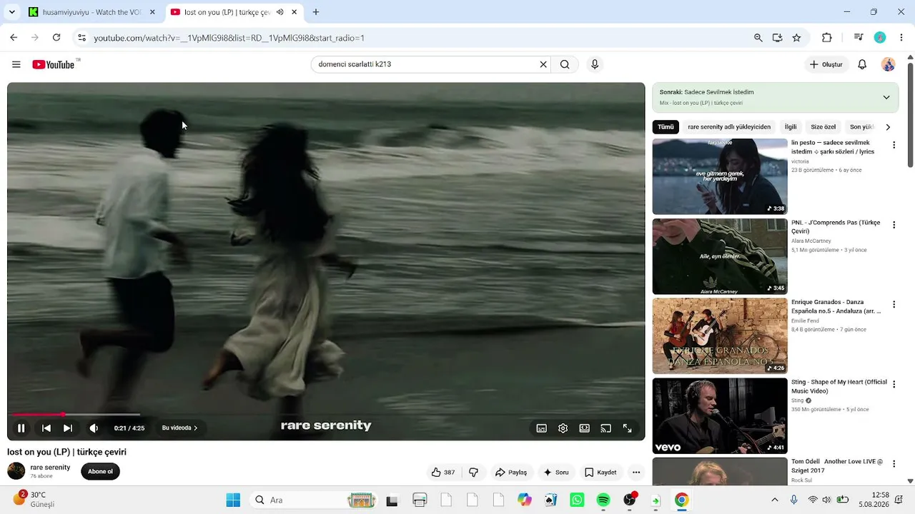Clear the search box with X
Screen dimensions: 915x514
(543, 64)
